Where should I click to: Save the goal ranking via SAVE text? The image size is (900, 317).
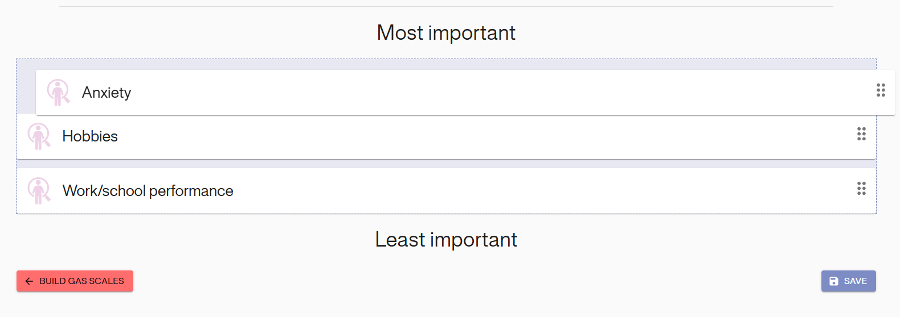tap(855, 281)
